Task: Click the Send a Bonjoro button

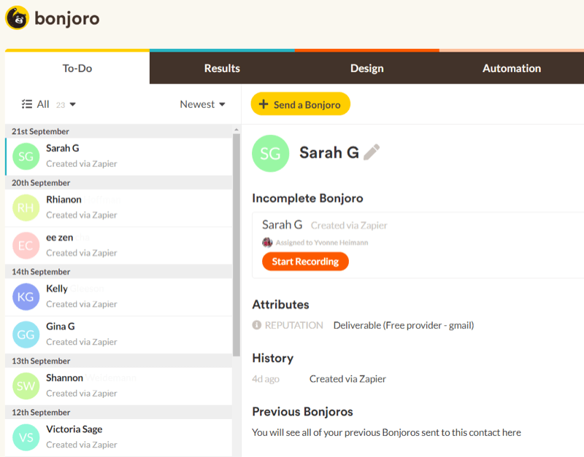Action: [x=301, y=103]
